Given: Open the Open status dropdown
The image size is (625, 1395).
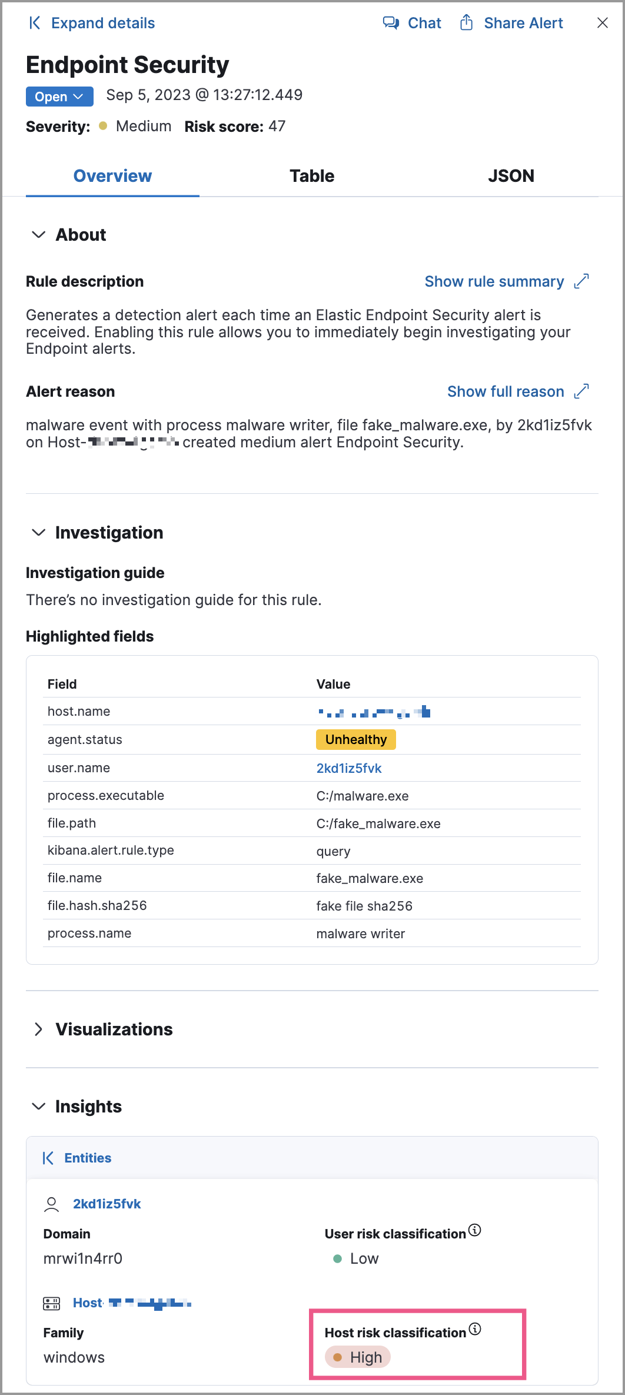Looking at the screenshot, I should pos(59,96).
